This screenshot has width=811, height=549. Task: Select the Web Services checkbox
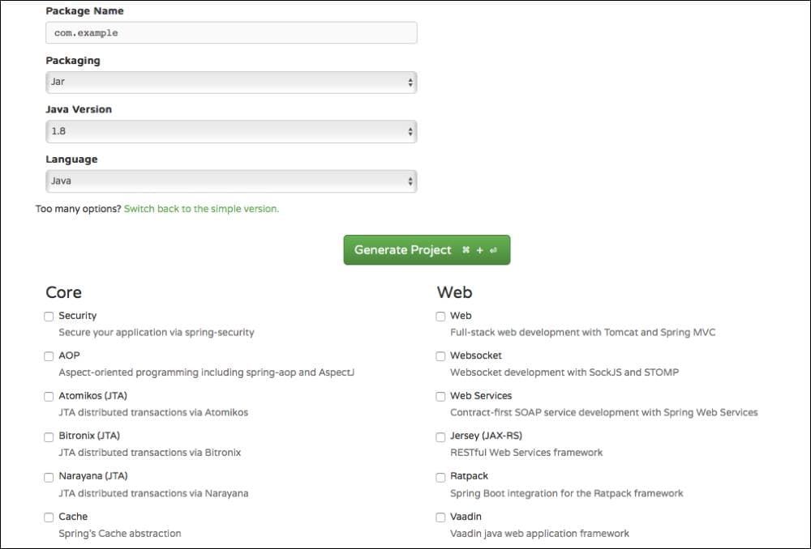tap(440, 396)
